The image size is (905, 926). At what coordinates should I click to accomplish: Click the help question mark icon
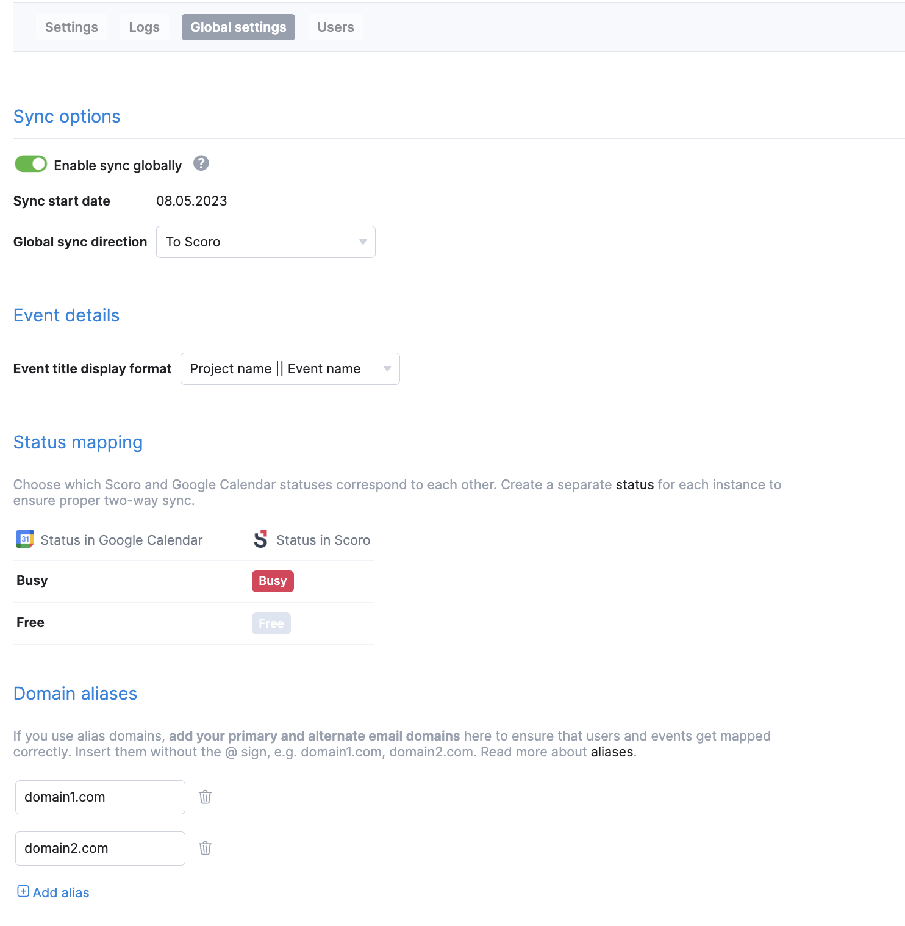coord(201,163)
